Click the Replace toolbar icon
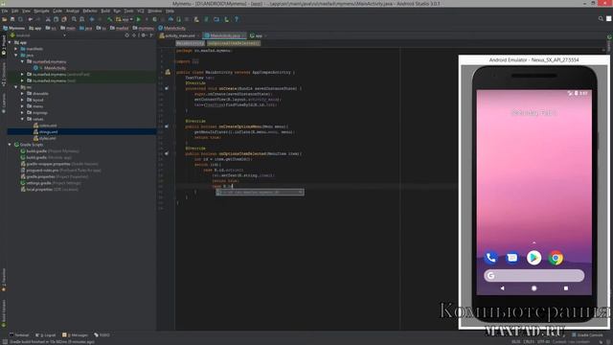613x345 pixels. click(x=81, y=19)
